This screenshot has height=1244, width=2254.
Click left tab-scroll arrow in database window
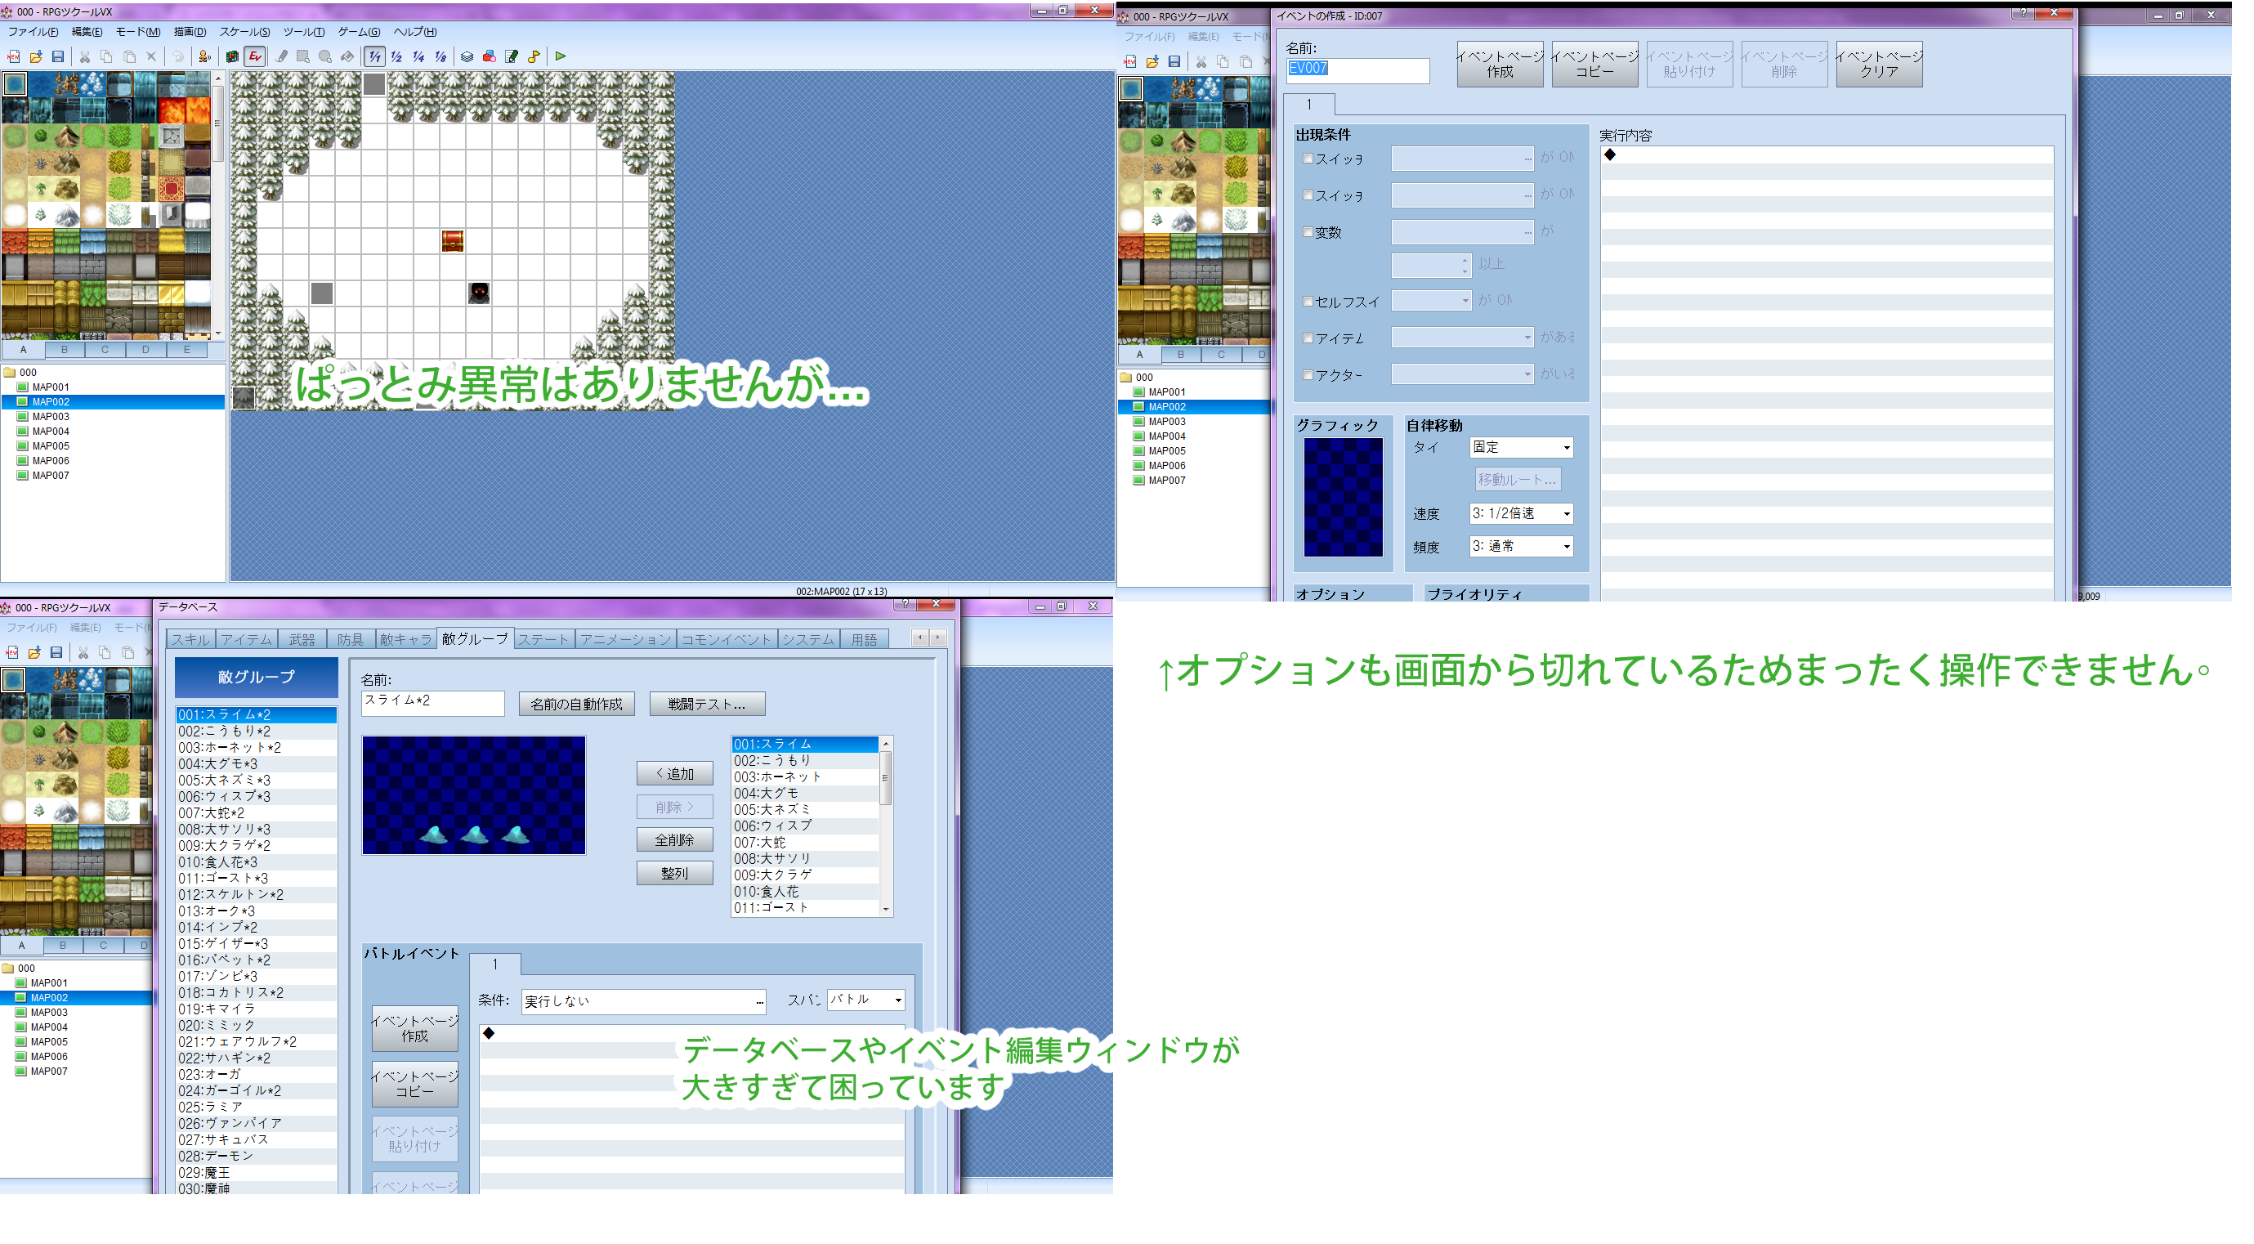click(x=919, y=638)
